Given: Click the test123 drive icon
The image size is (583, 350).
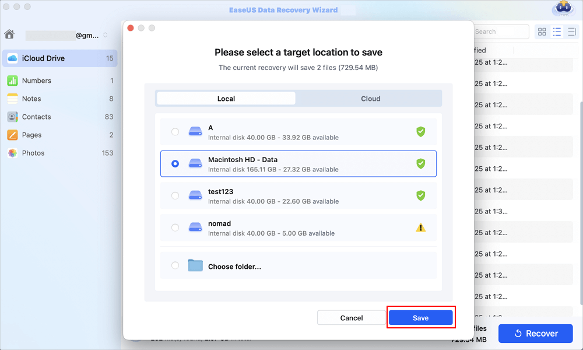Looking at the screenshot, I should [x=195, y=195].
